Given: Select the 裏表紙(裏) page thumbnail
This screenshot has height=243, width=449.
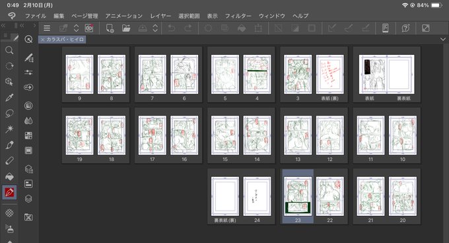Looking at the screenshot, I should click(224, 196).
